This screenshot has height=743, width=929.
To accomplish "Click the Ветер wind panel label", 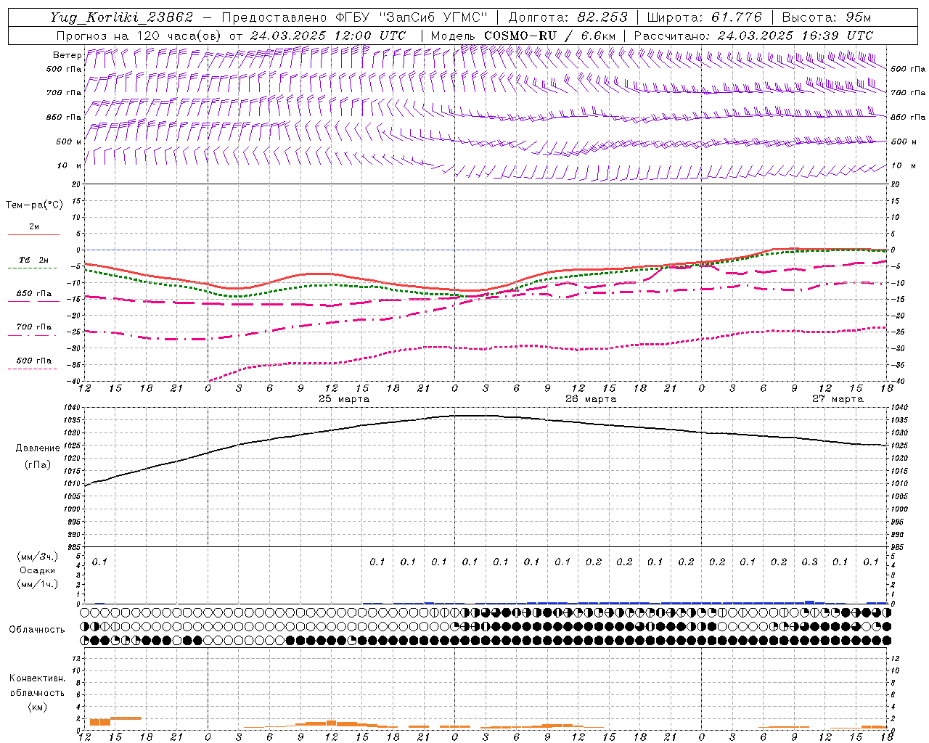I will (67, 55).
